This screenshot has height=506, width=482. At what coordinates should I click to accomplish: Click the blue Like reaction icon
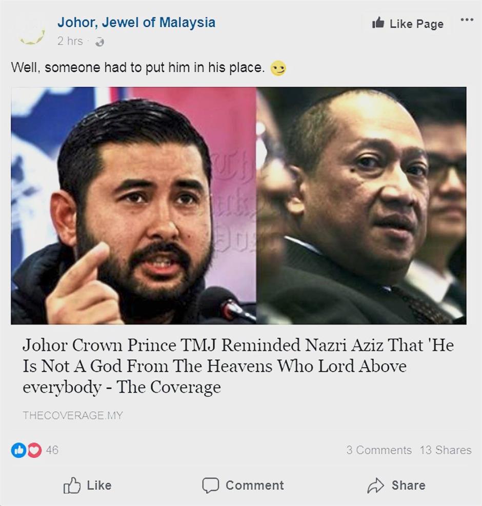point(19,450)
